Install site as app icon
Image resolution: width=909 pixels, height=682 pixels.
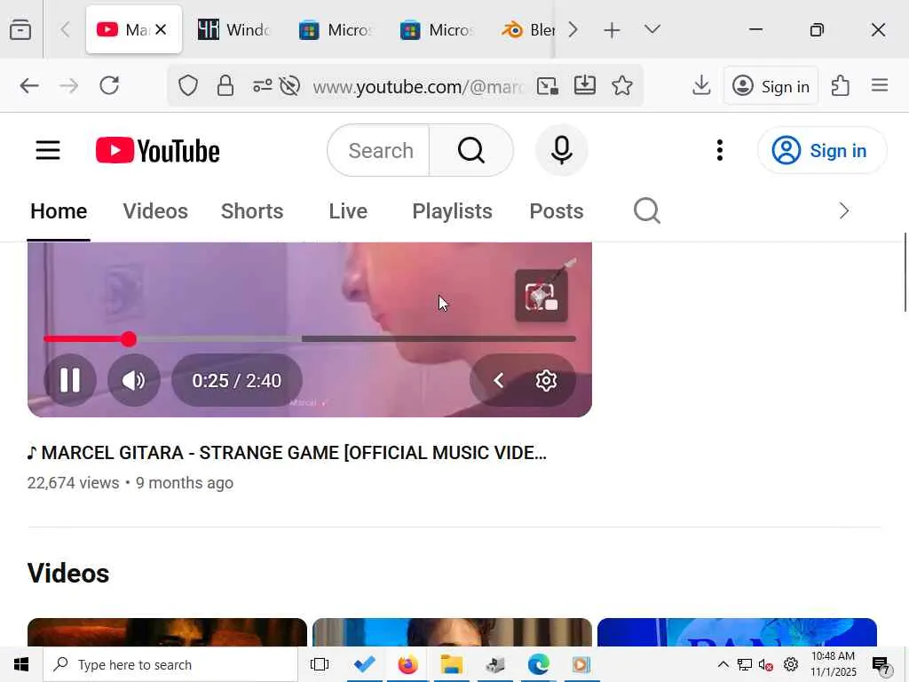click(x=584, y=86)
